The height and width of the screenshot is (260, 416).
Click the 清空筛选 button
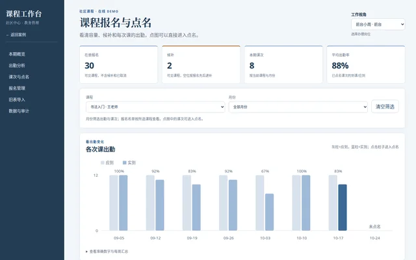[x=385, y=107]
